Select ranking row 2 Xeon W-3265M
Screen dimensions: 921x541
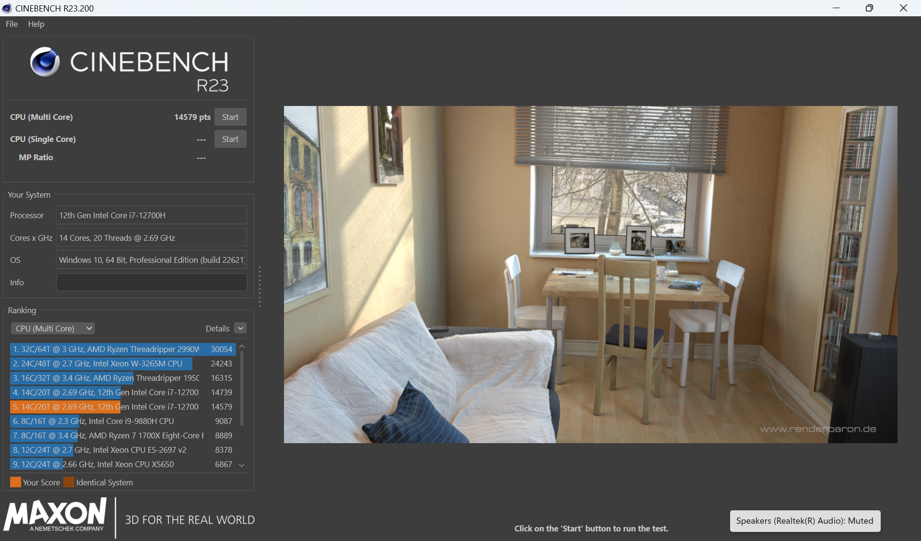123,364
